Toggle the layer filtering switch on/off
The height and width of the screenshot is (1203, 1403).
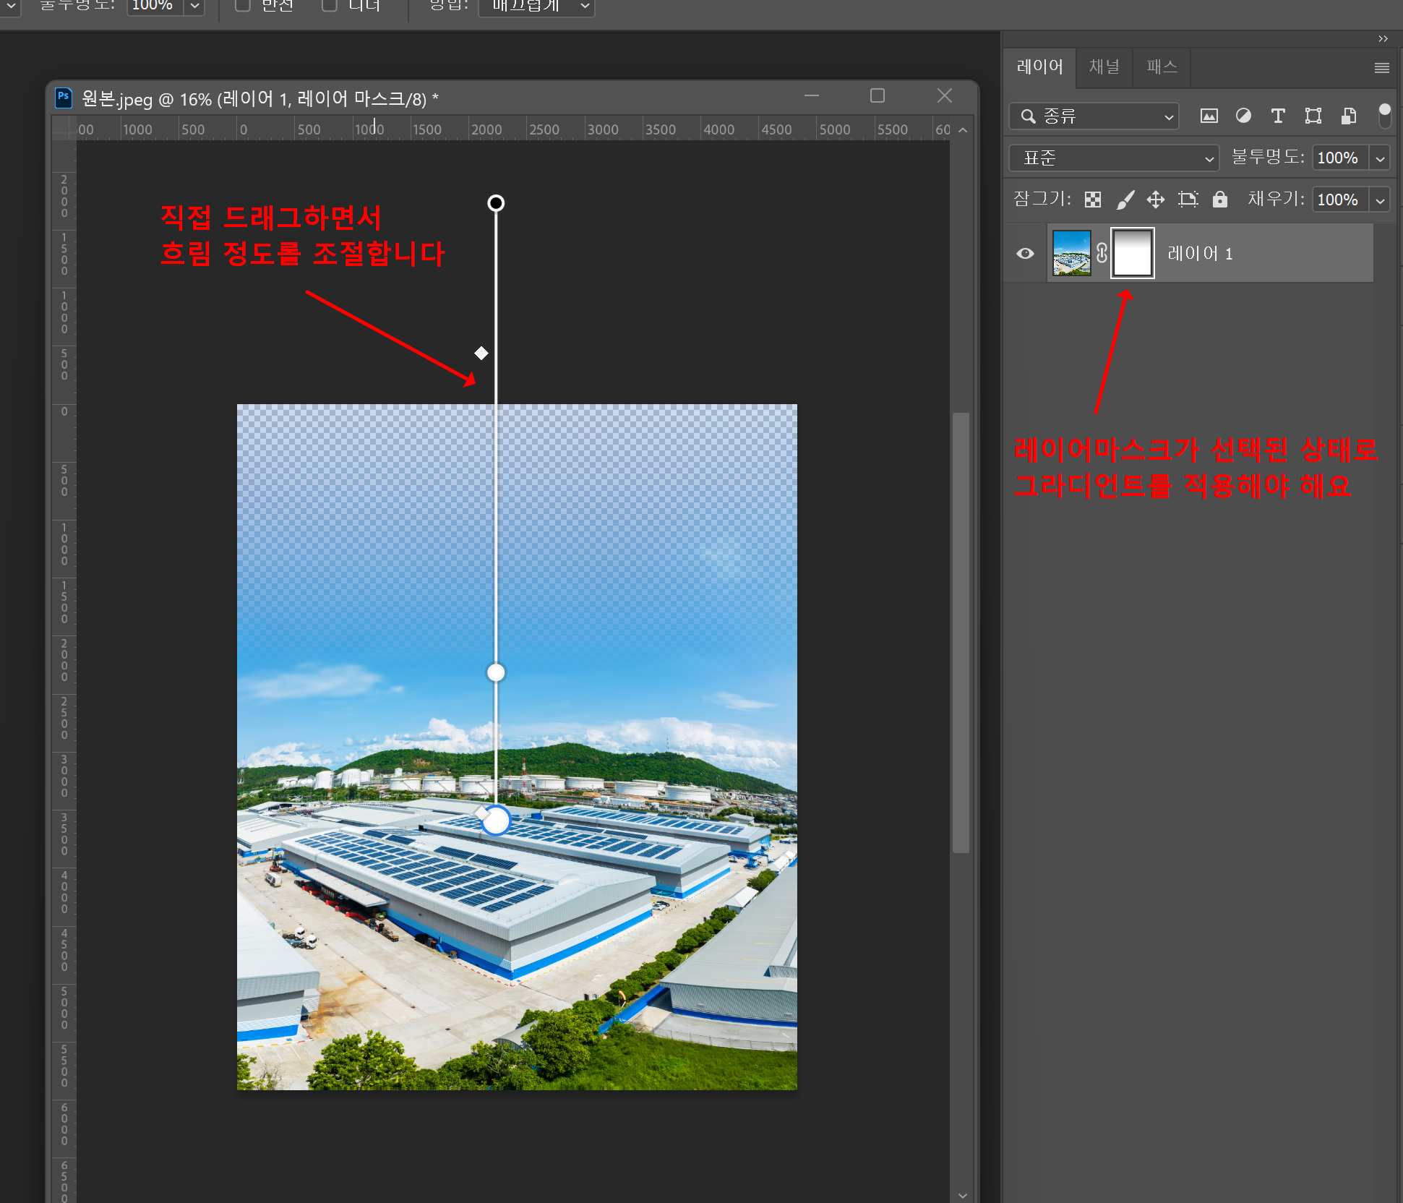1384,115
